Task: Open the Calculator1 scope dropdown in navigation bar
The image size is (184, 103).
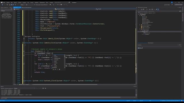Action: click(x=34, y=9)
